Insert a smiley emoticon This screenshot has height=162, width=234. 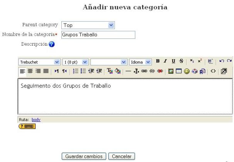click(x=187, y=71)
